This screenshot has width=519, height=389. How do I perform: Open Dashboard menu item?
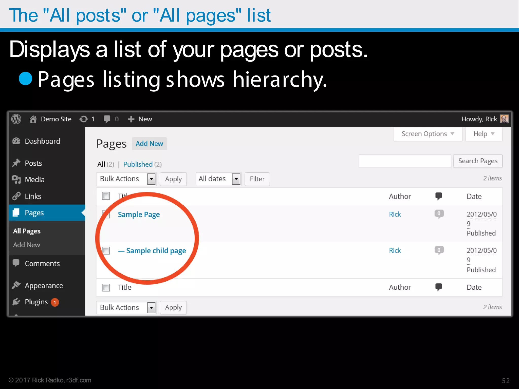[x=42, y=141]
